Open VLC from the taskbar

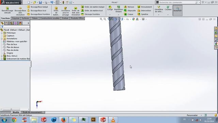coord(113,120)
